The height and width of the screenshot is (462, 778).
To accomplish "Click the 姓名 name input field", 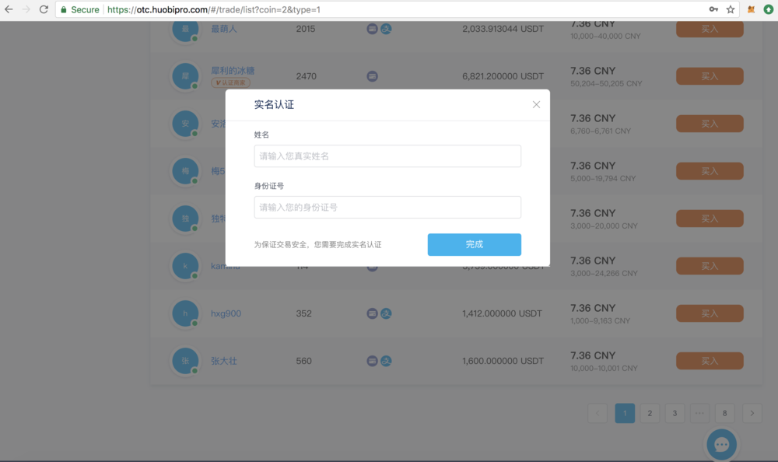I will click(x=387, y=156).
